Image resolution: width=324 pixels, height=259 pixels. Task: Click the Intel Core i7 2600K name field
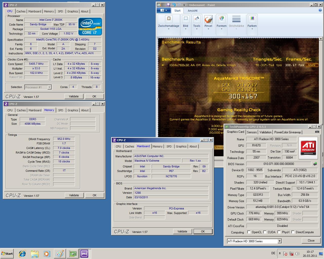coord(51,20)
